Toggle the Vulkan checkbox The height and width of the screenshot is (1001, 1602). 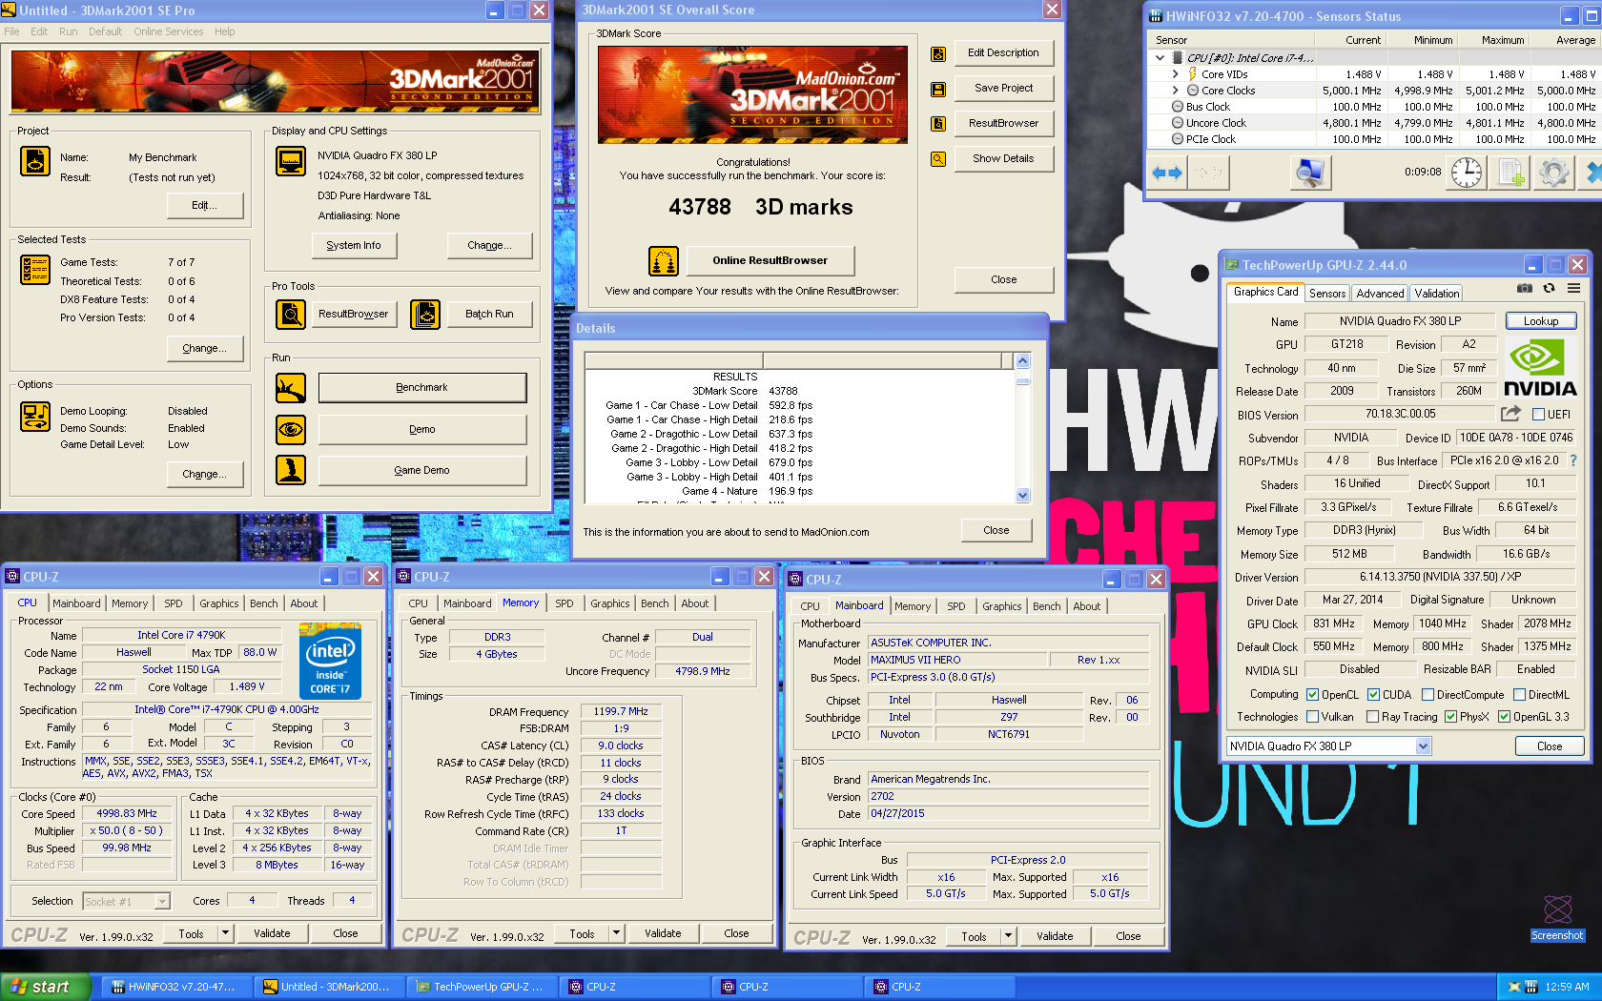(1312, 717)
